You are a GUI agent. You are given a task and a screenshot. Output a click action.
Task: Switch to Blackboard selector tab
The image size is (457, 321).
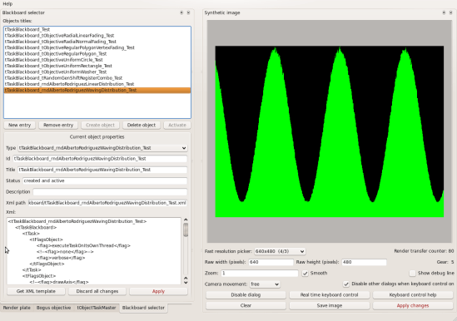pyautogui.click(x=143, y=308)
